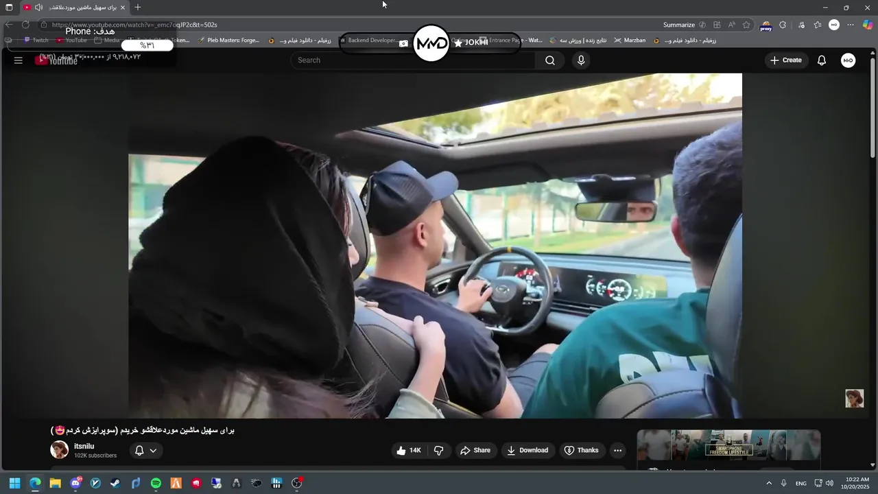The image size is (878, 494).
Task: Open Discord from the taskbar
Action: click(x=75, y=483)
